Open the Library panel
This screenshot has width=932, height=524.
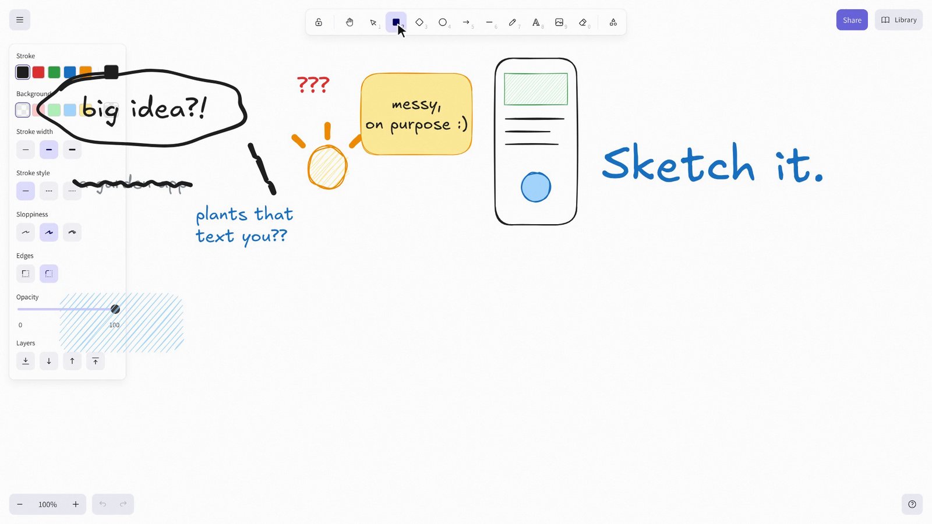(899, 20)
